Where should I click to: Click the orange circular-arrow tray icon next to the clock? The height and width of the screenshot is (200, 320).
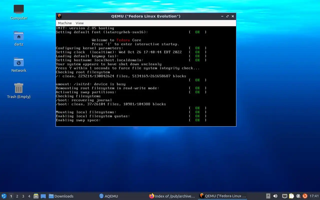[305, 196]
